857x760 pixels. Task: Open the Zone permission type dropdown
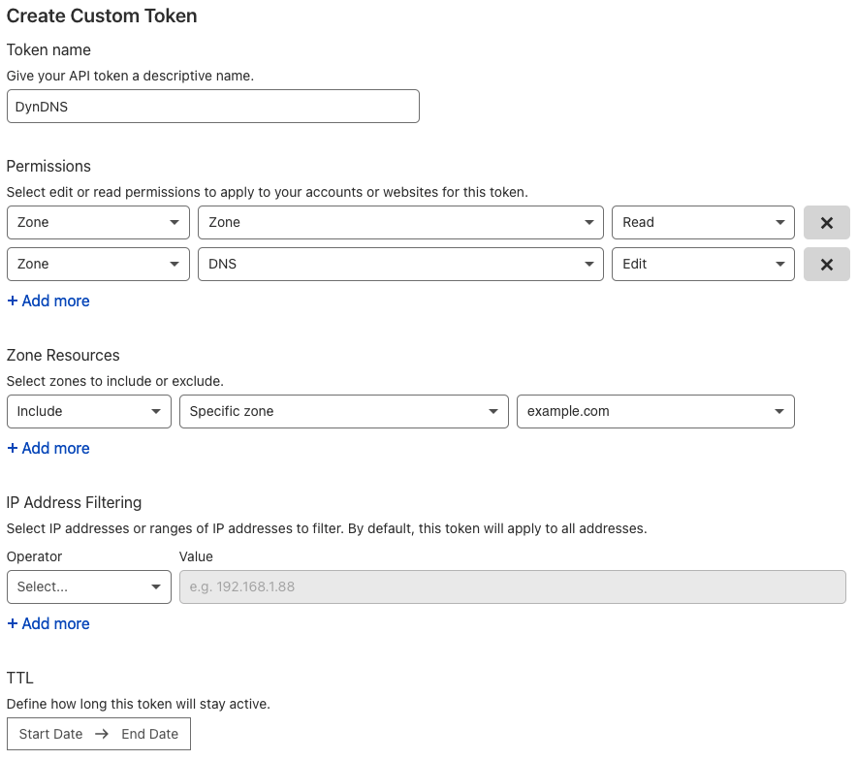pos(400,222)
